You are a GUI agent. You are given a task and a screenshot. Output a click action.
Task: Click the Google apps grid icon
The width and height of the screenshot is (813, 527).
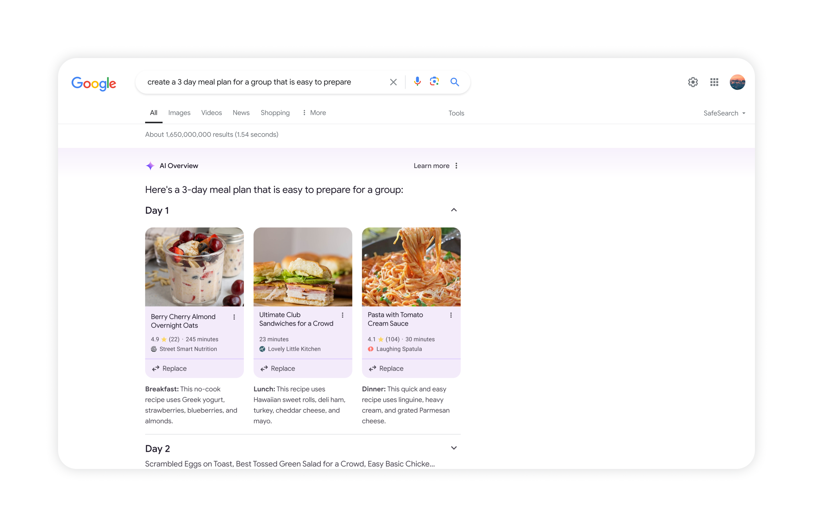714,82
